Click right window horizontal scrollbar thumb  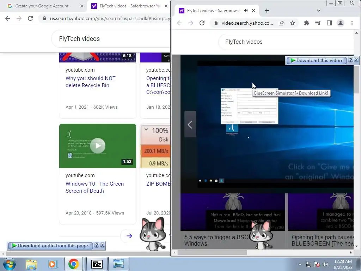(x=212, y=253)
